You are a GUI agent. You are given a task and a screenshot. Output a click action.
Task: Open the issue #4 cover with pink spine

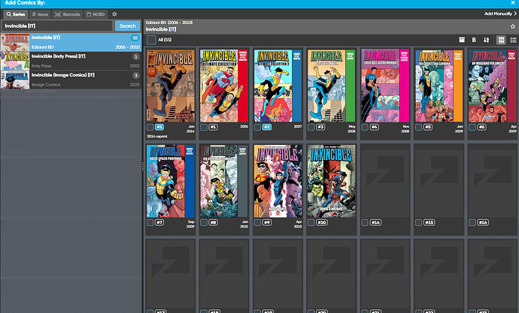[x=385, y=86]
